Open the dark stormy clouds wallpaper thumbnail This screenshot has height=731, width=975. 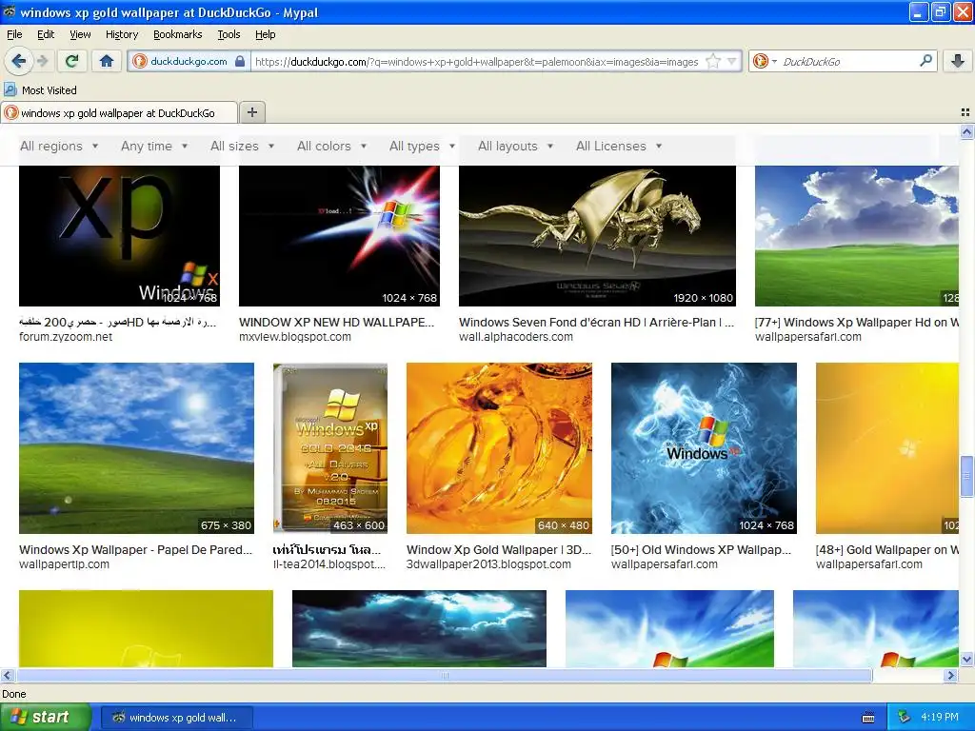pyautogui.click(x=419, y=628)
